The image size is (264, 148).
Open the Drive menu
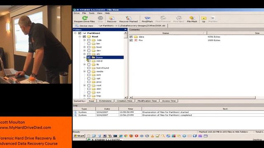[77, 13]
